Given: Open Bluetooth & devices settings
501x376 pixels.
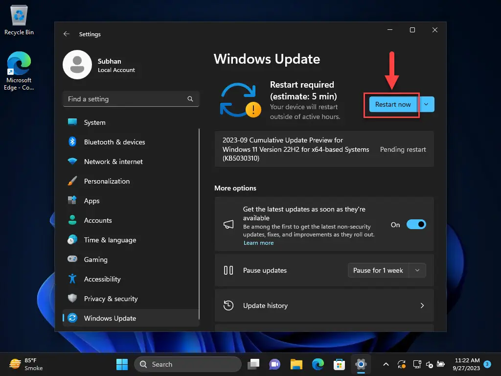Looking at the screenshot, I should (x=131, y=141).
